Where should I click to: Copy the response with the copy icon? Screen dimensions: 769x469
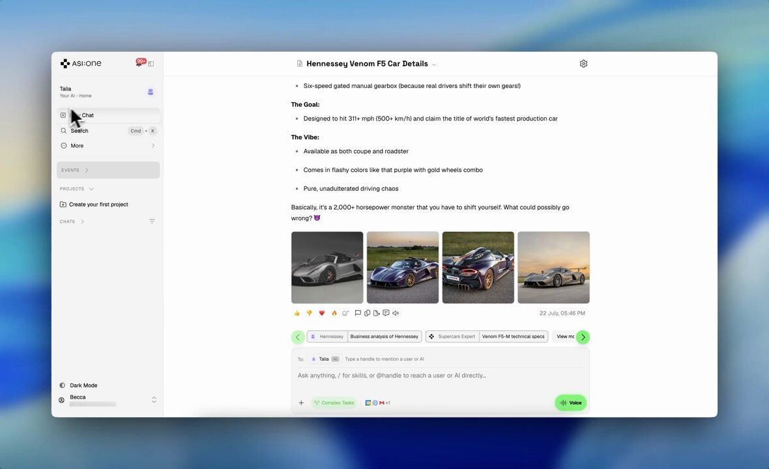[368, 313]
